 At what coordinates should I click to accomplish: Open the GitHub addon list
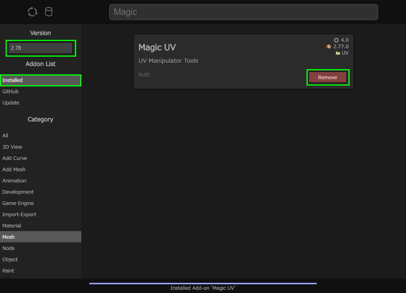[x=41, y=92]
